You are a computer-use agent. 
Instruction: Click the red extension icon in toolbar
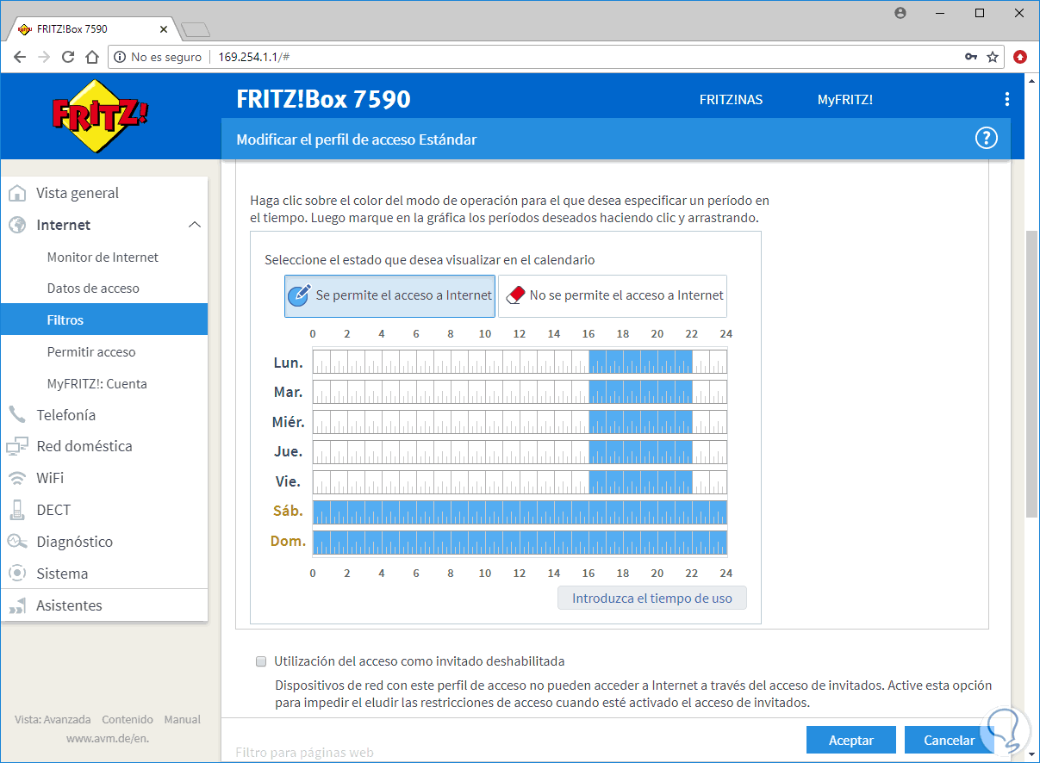[x=1020, y=57]
